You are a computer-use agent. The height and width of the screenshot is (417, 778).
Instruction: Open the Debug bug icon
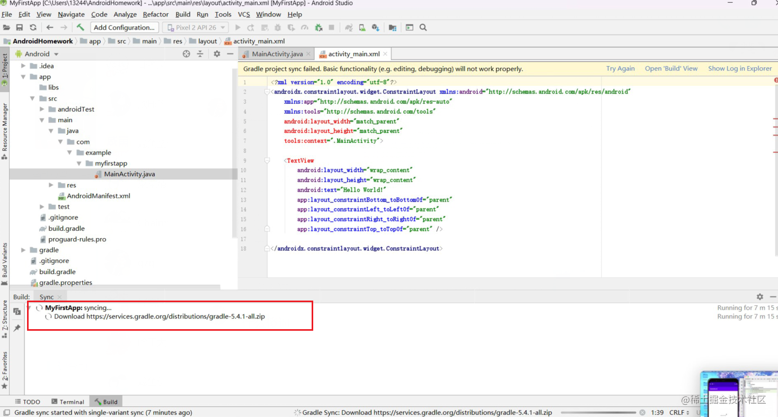click(278, 27)
